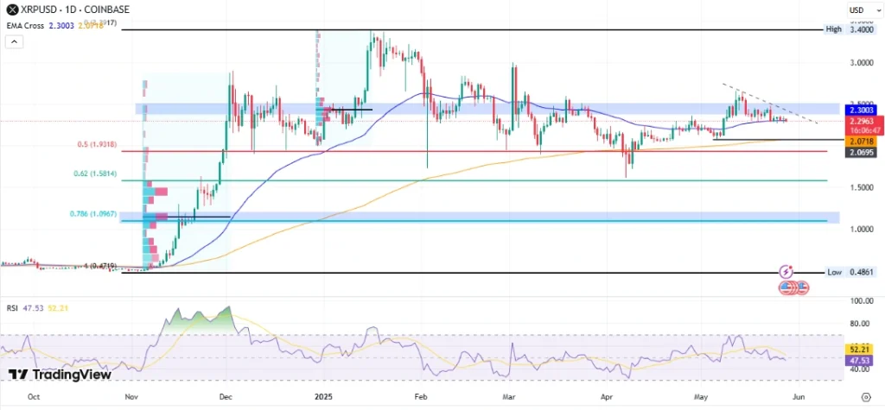885x410 pixels.
Task: Click the purple 47.53 RSI axis tag
Action: click(x=860, y=360)
